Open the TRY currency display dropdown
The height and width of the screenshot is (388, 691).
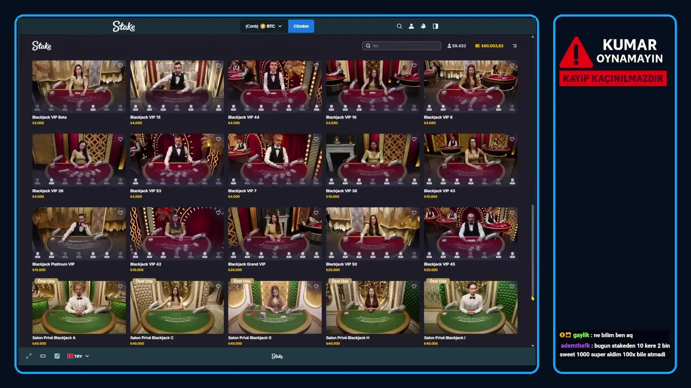tap(78, 356)
